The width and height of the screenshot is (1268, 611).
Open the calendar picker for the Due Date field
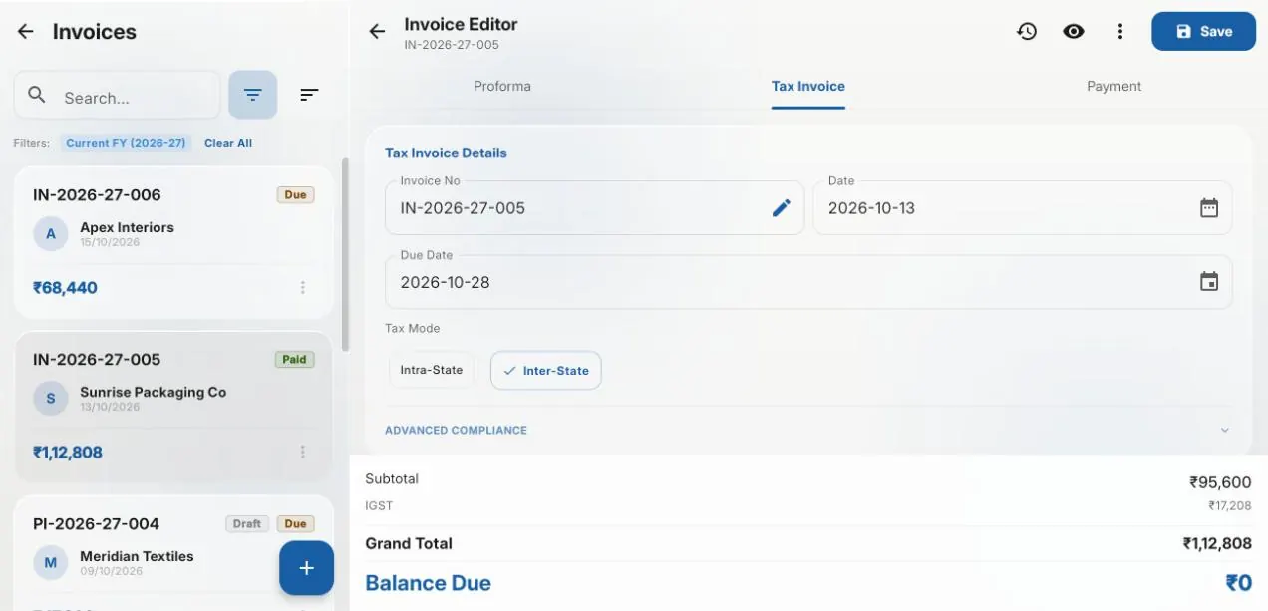coord(1209,282)
